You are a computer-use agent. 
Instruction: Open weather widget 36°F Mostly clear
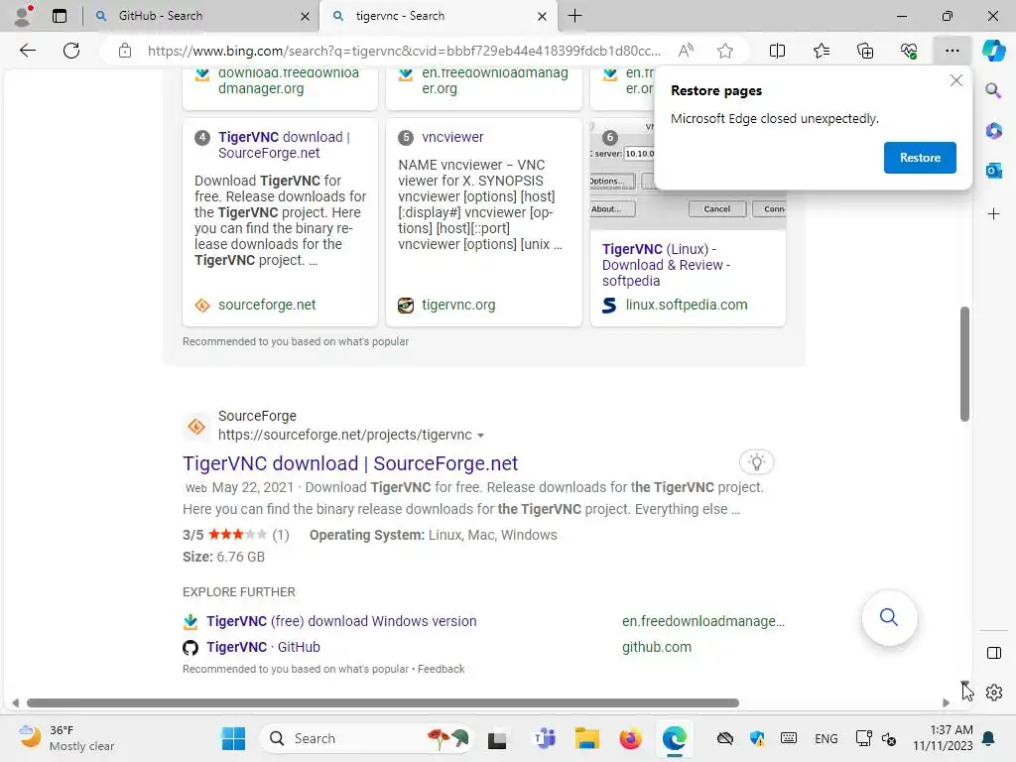[66, 738]
